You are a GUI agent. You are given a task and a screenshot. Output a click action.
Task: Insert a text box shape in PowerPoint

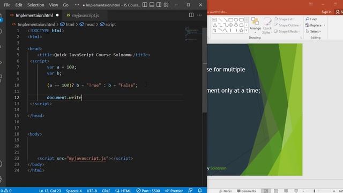click(215, 20)
